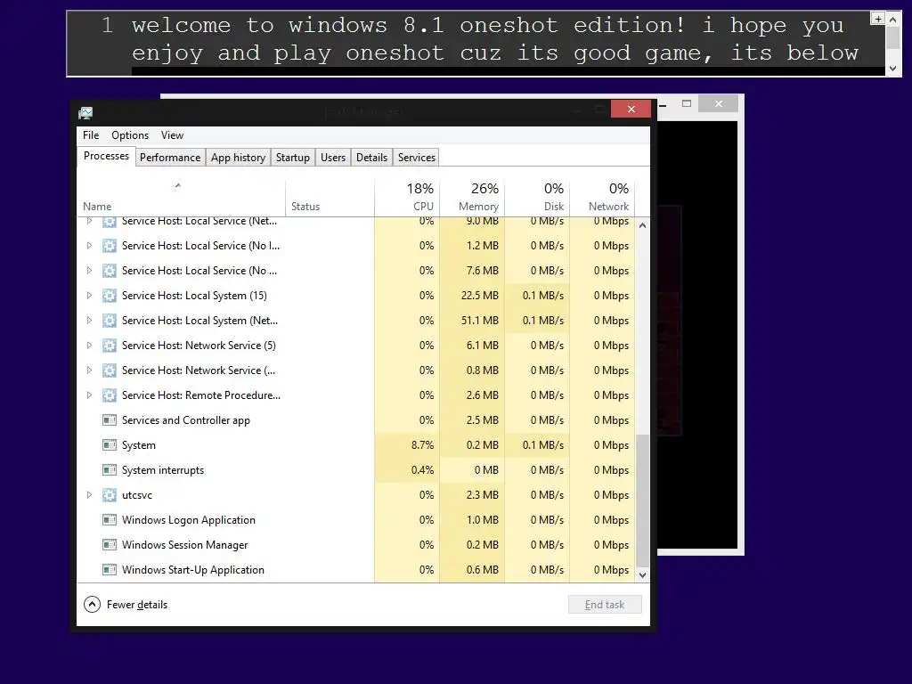This screenshot has width=912, height=684.
Task: Expand Service Host: Remote Procedure row
Action: click(x=89, y=395)
